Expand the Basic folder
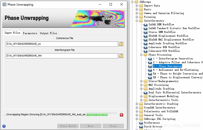Screen dimensions: 203x130 pyautogui.click(x=137, y=9)
